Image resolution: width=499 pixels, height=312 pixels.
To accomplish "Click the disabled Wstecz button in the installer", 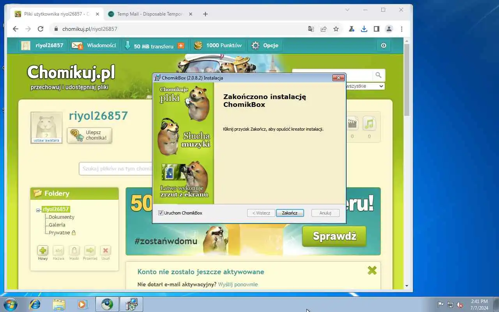I will click(261, 213).
